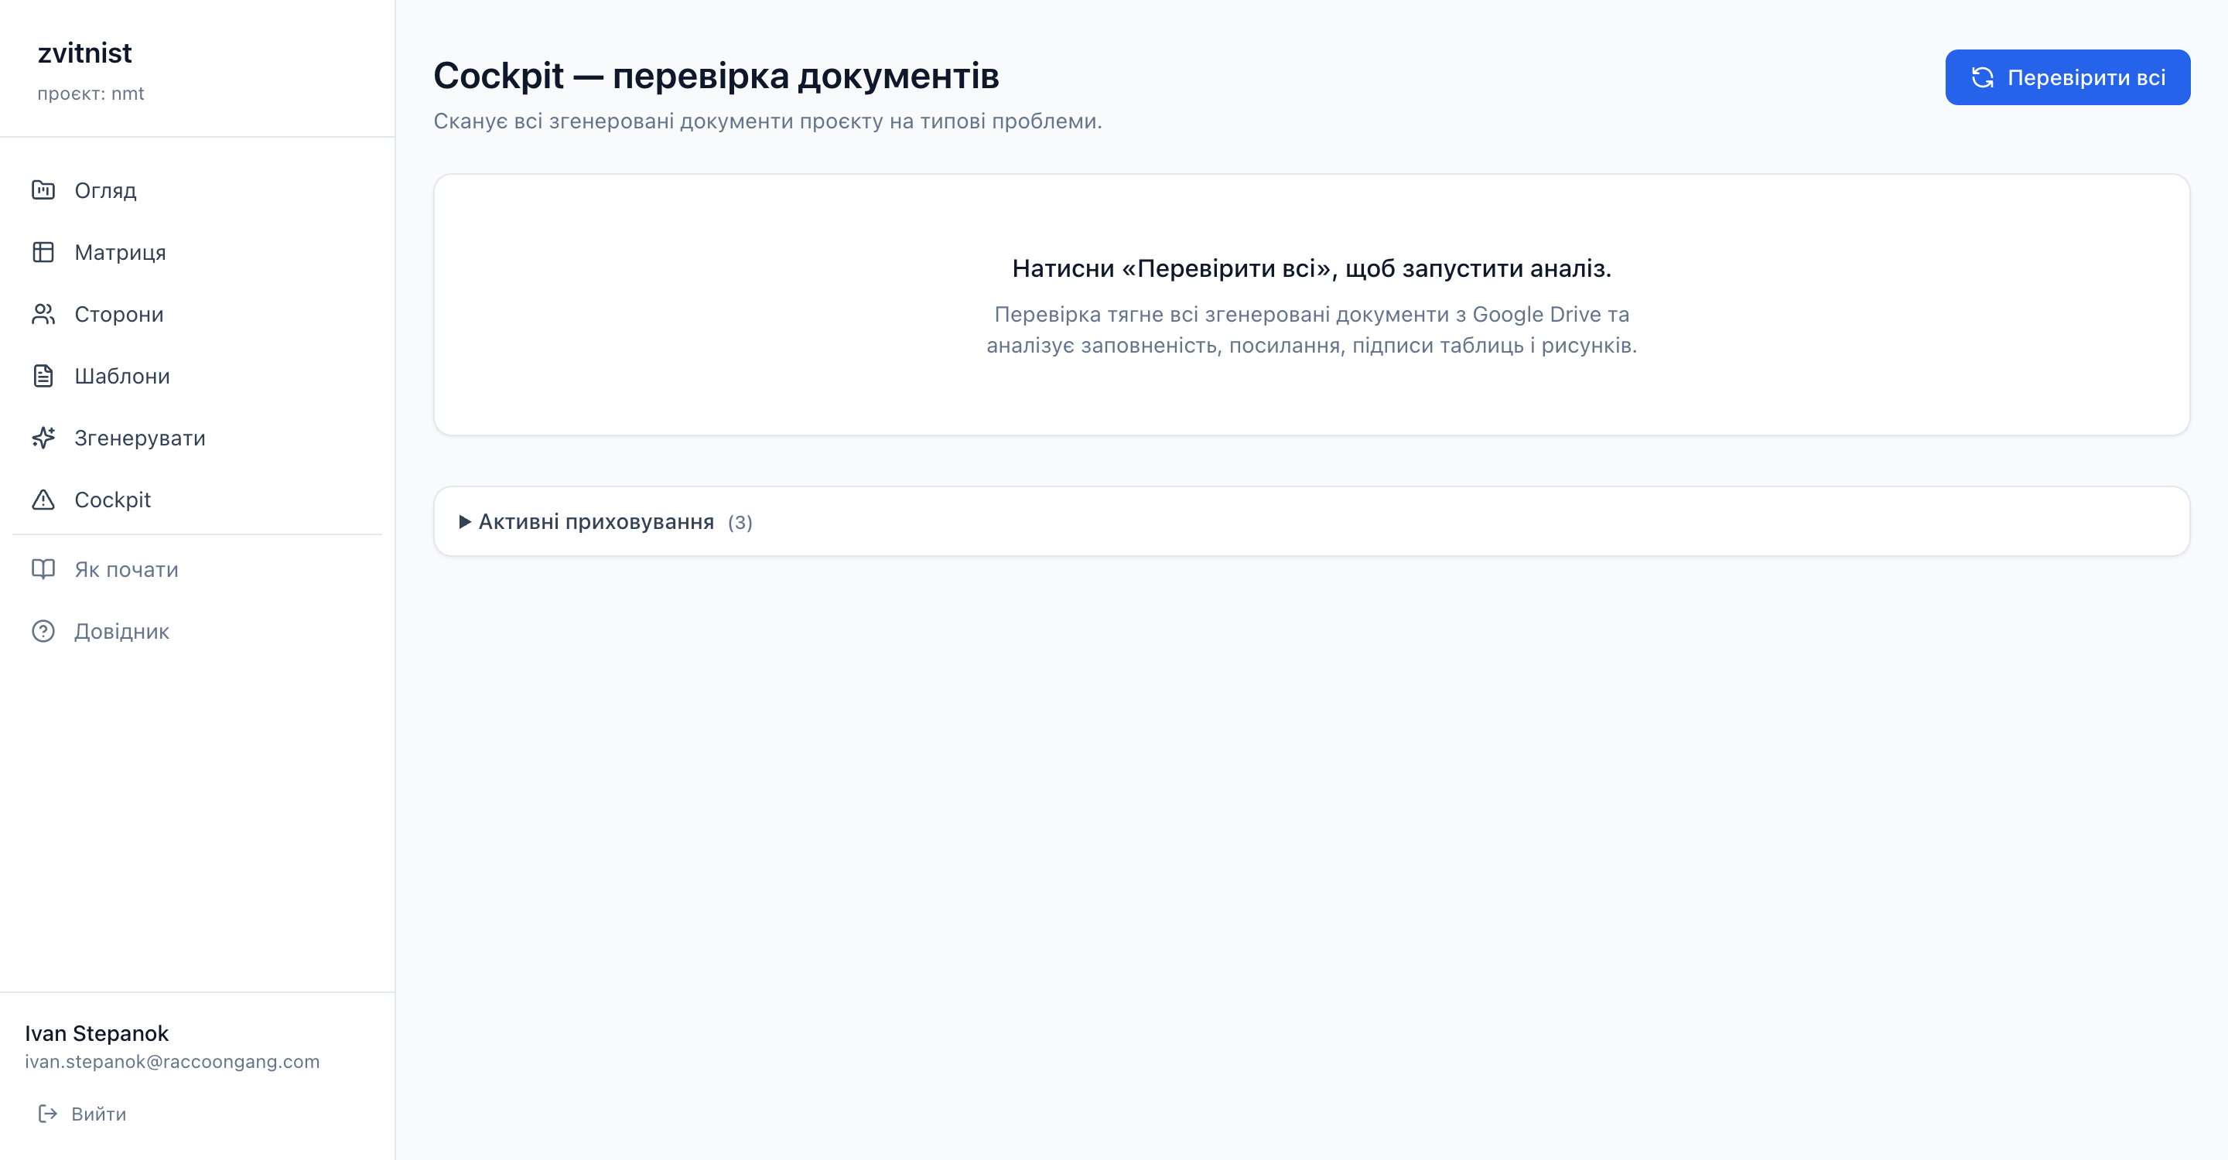2228x1160 pixels.
Task: Run Перевірити всі check
Action: pyautogui.click(x=2067, y=78)
